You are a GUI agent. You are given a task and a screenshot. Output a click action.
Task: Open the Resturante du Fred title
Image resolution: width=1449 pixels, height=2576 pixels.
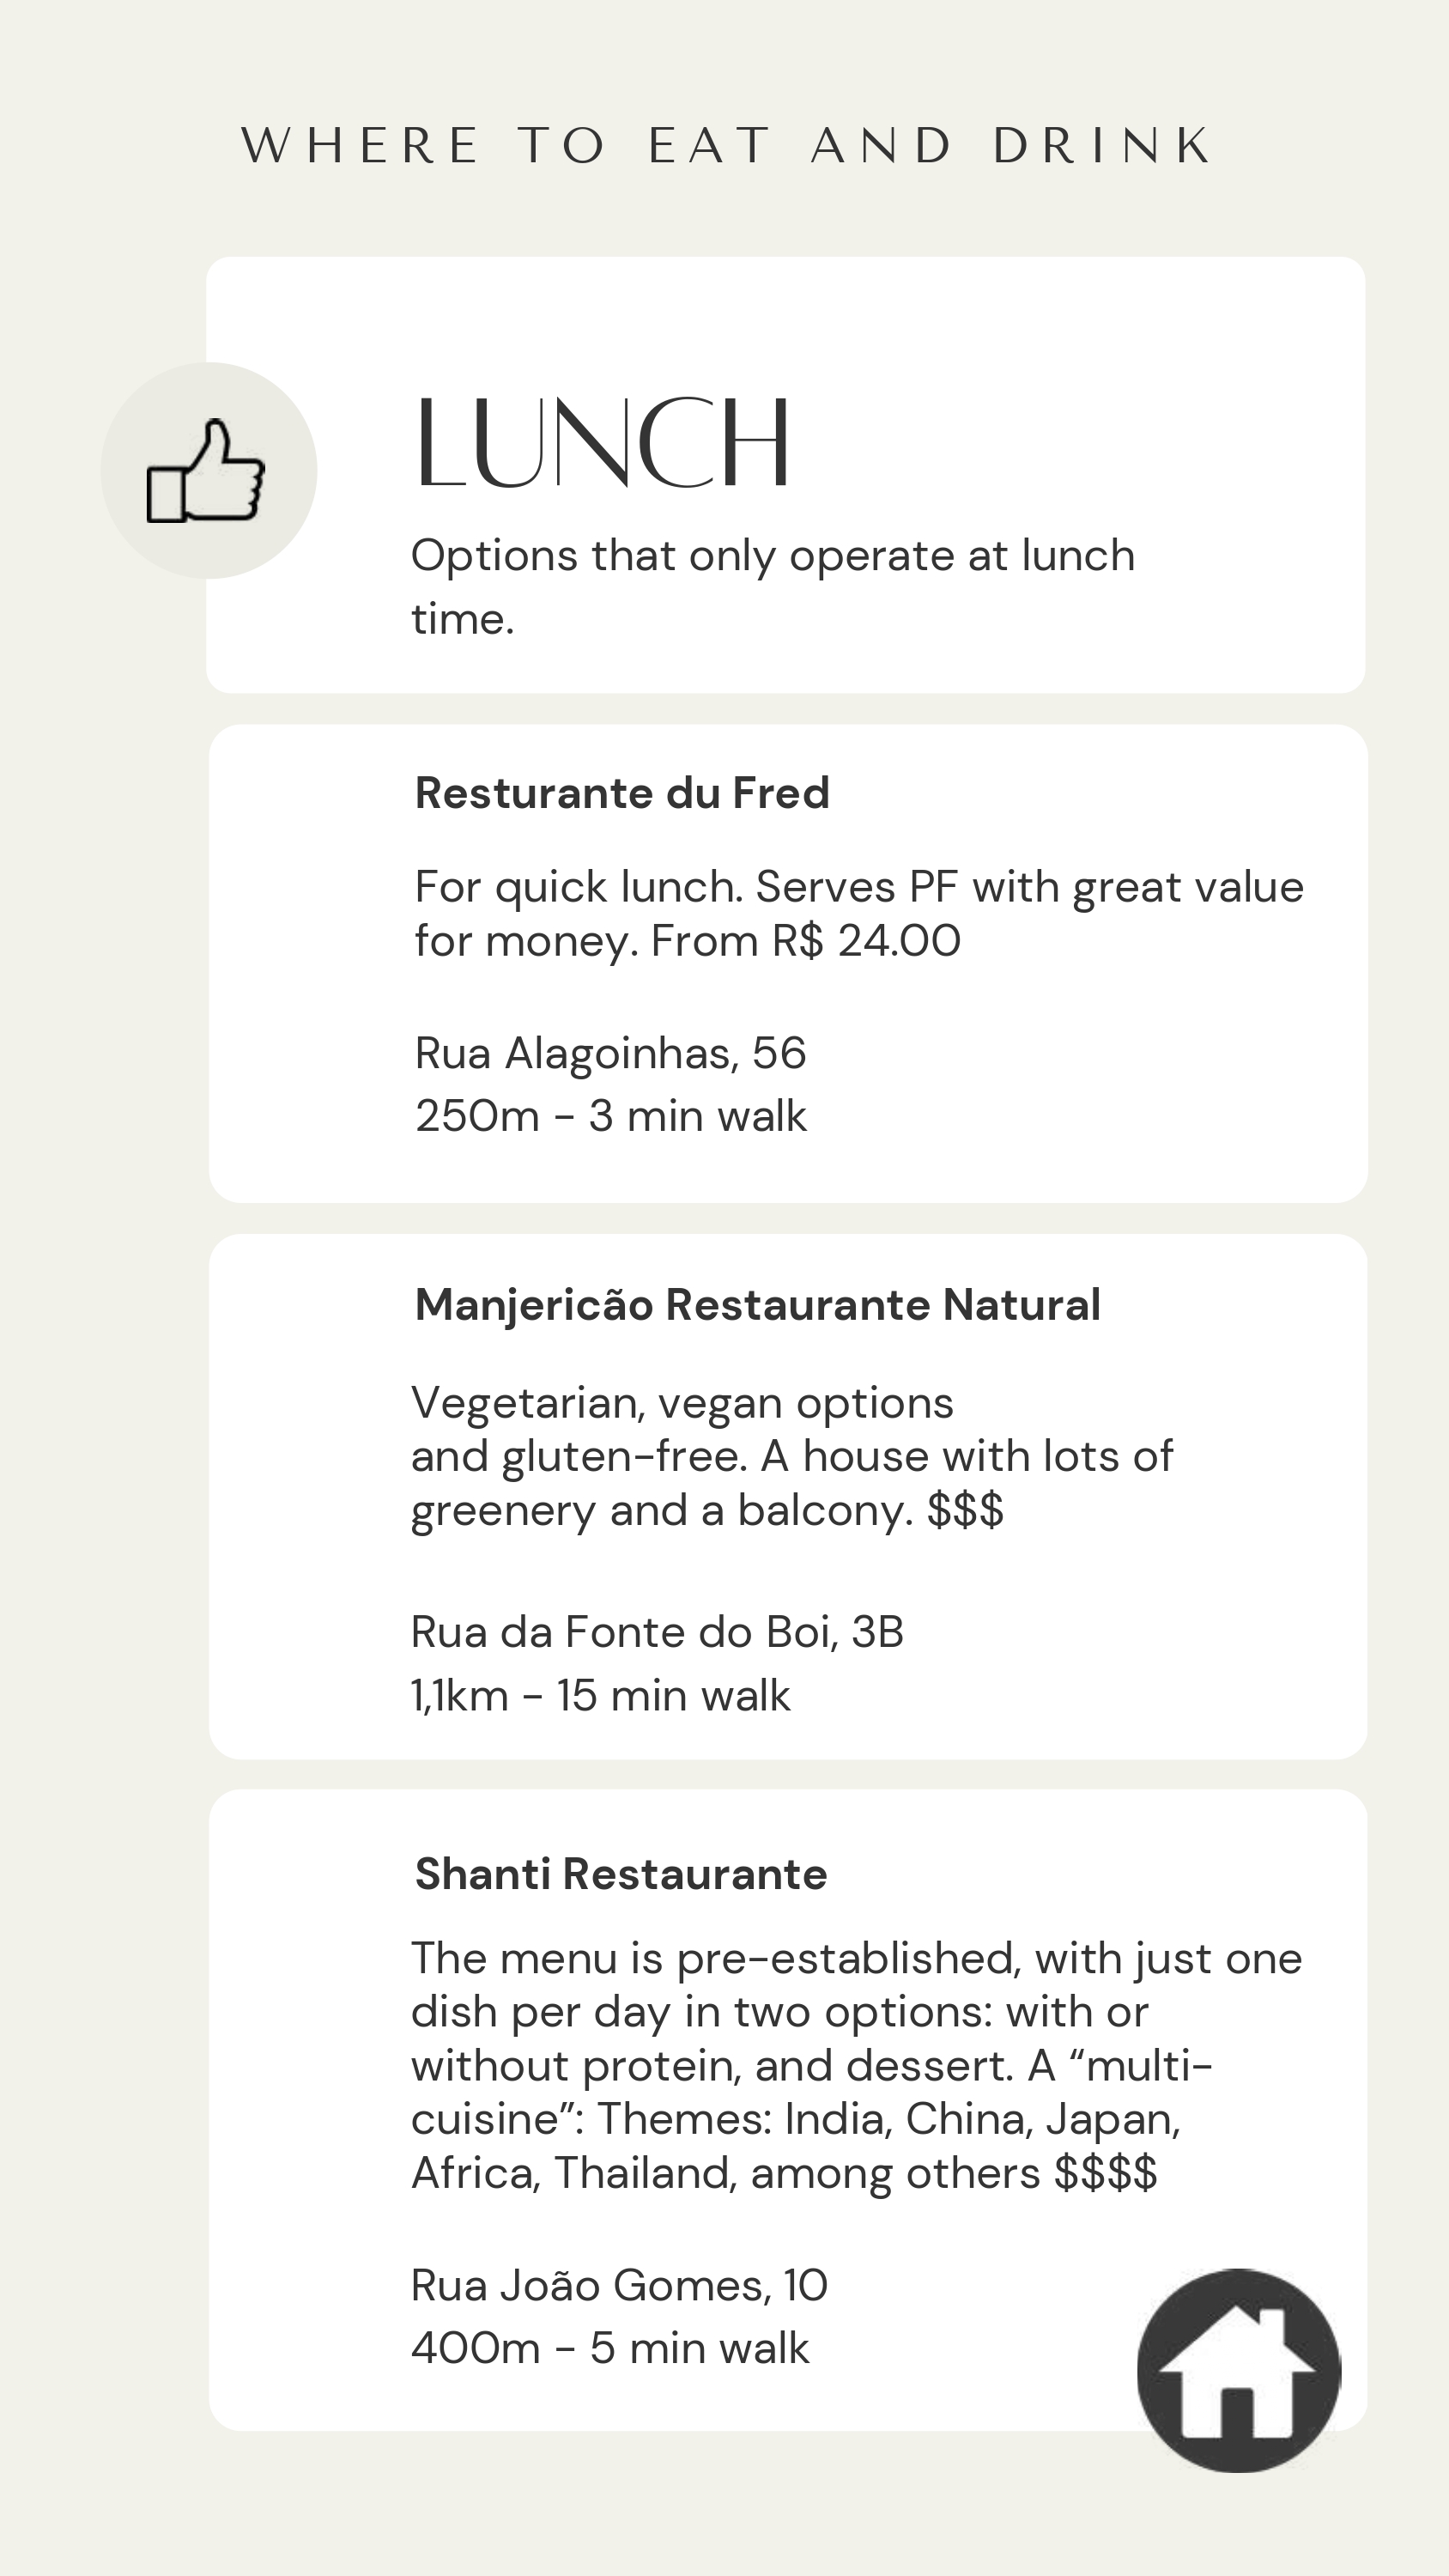pos(622,793)
